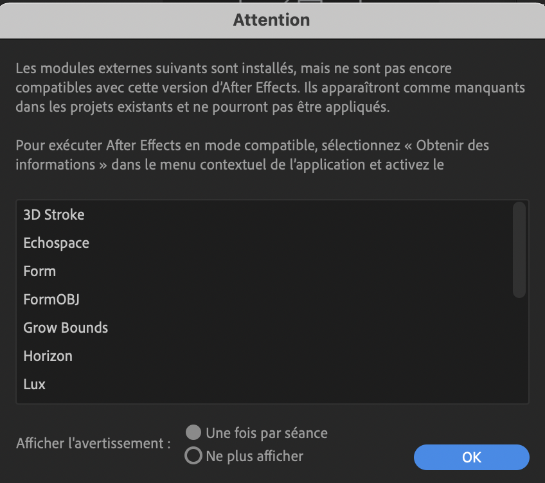Viewport: 545px width, 483px height.
Task: Click the "Une fois par séance" text label
Action: coord(267,433)
